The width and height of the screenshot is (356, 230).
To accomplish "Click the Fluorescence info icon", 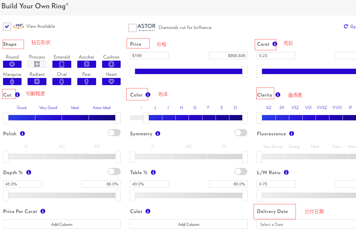I will [x=292, y=134].
